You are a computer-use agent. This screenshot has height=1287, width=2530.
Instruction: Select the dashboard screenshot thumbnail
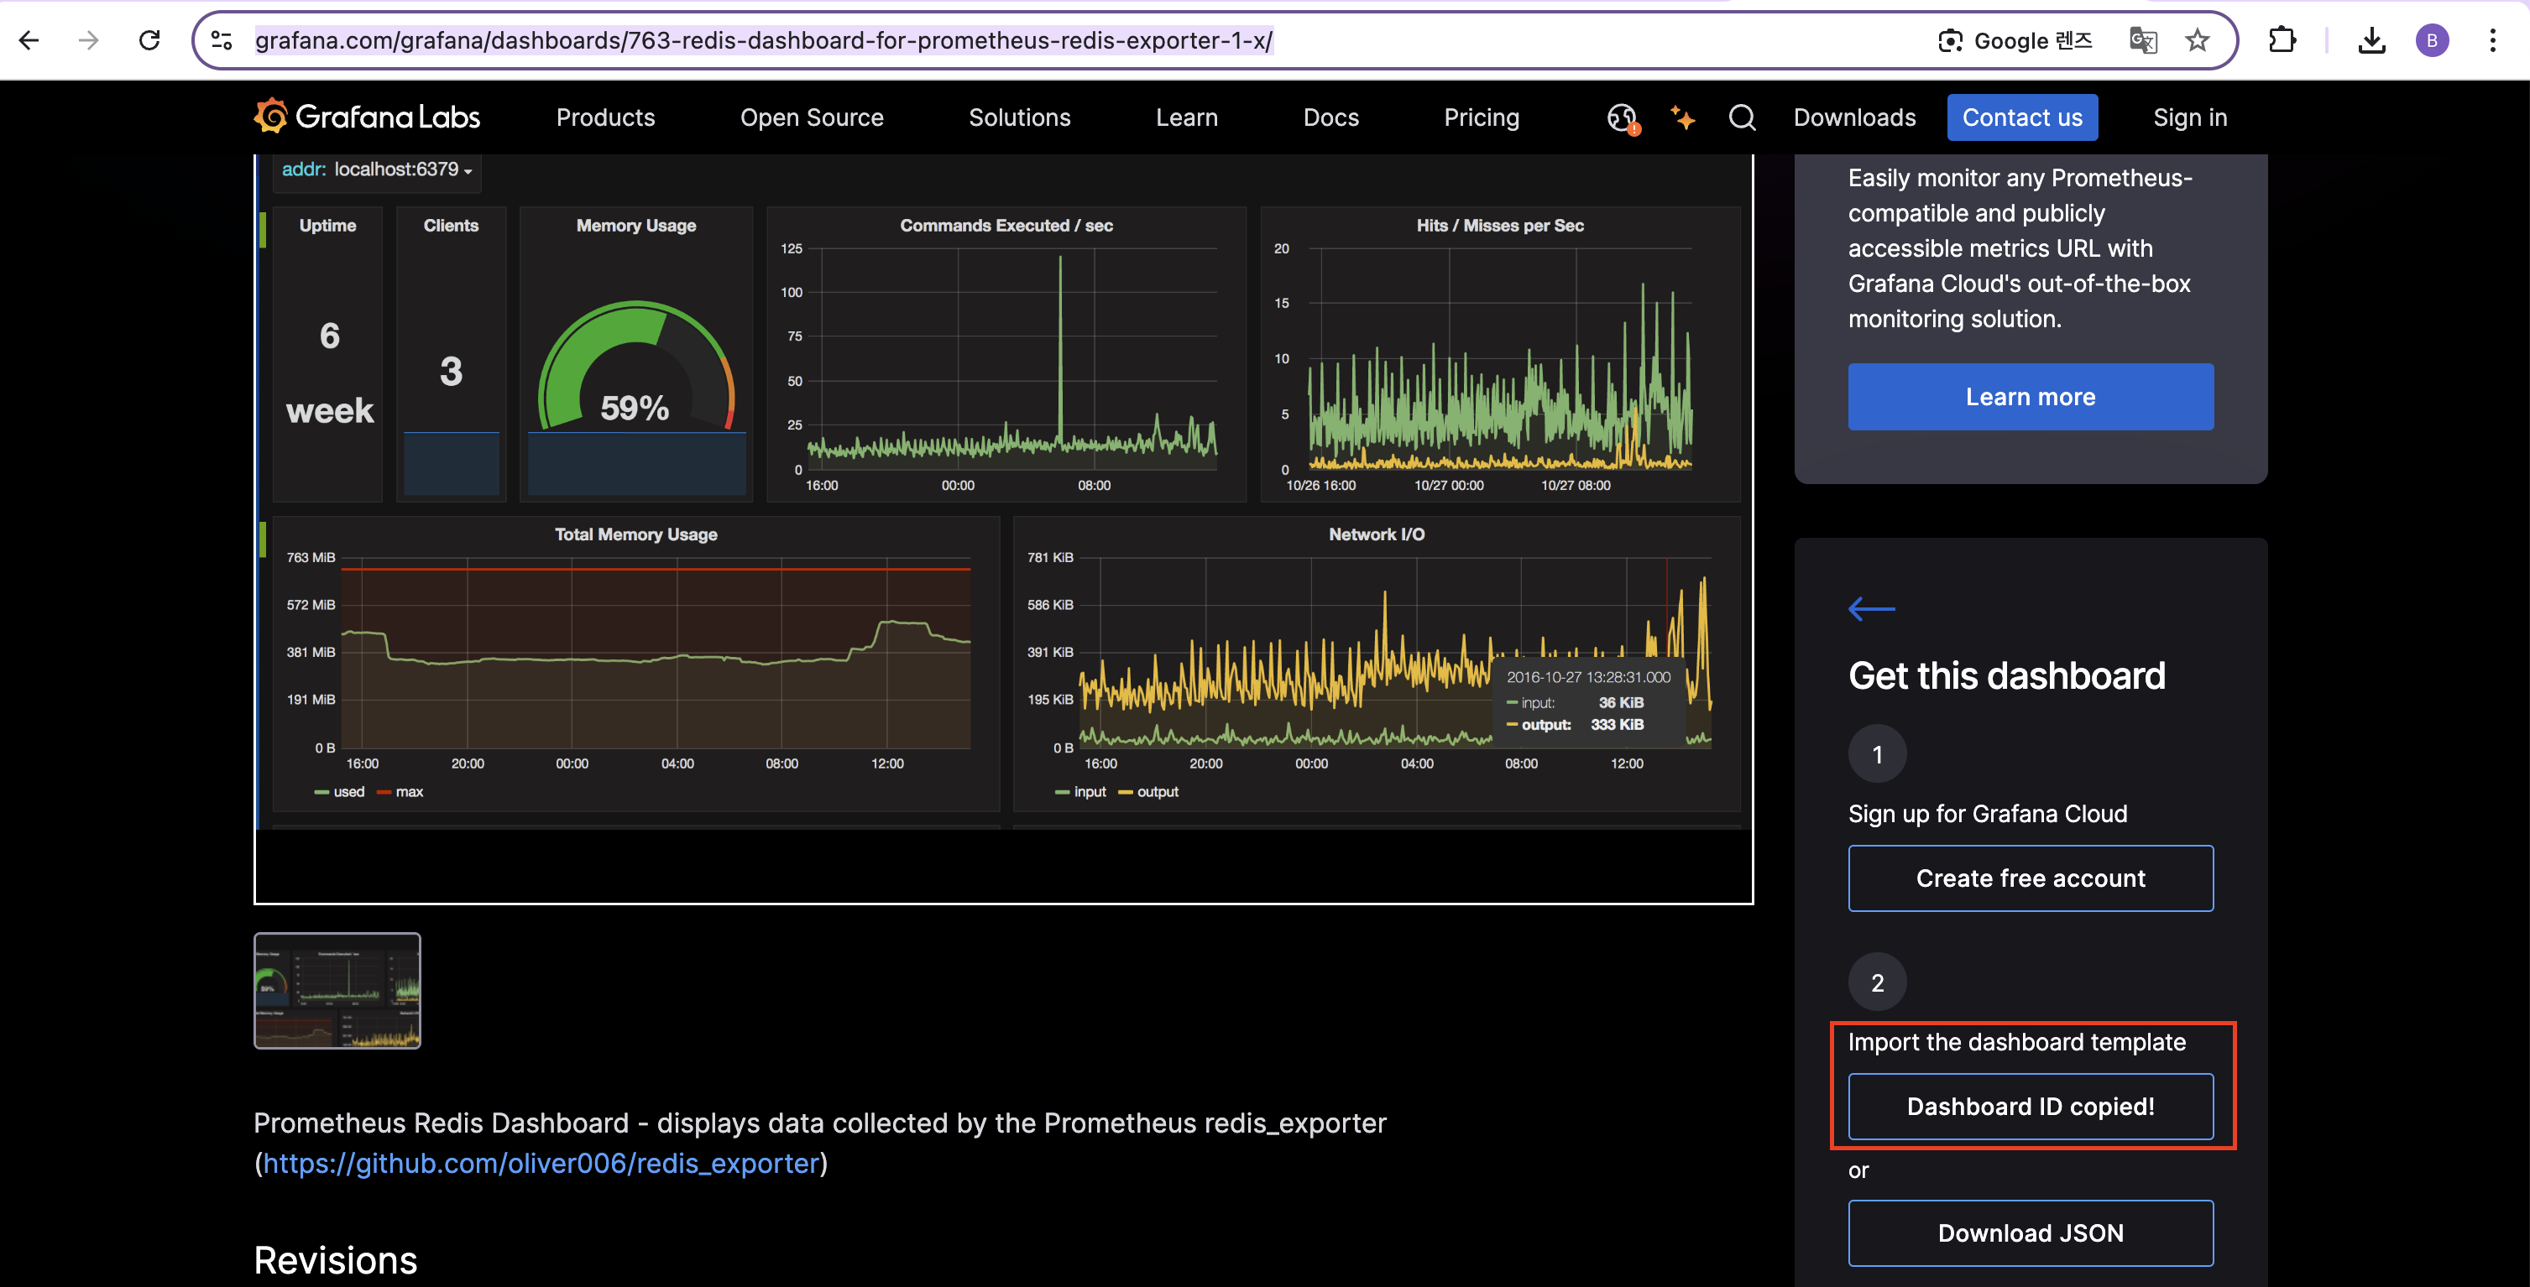tap(337, 991)
